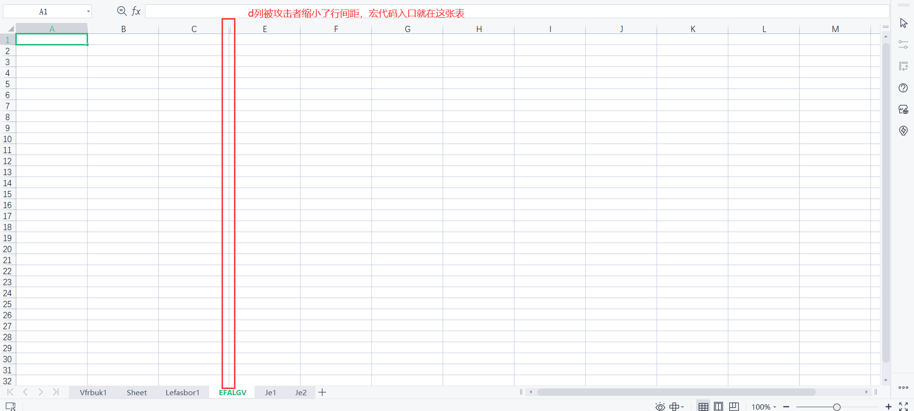
Task: Switch to the Lefasbor1 sheet tab
Action: coord(182,392)
